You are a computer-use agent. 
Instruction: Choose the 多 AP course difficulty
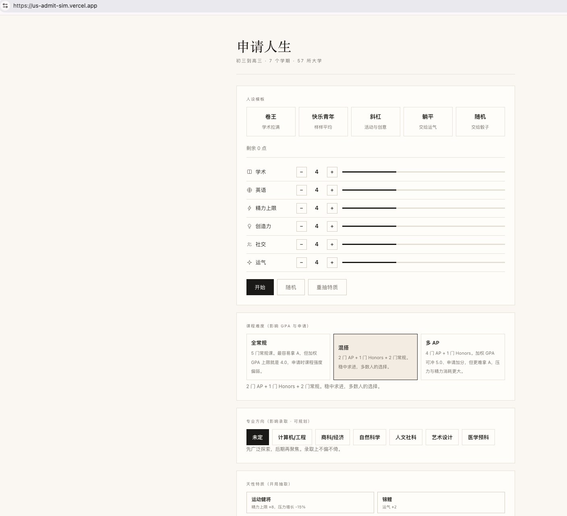463,357
